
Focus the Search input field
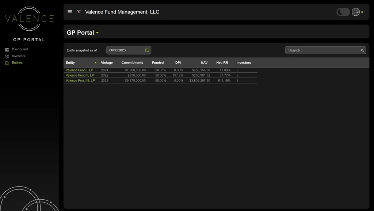[x=322, y=50]
